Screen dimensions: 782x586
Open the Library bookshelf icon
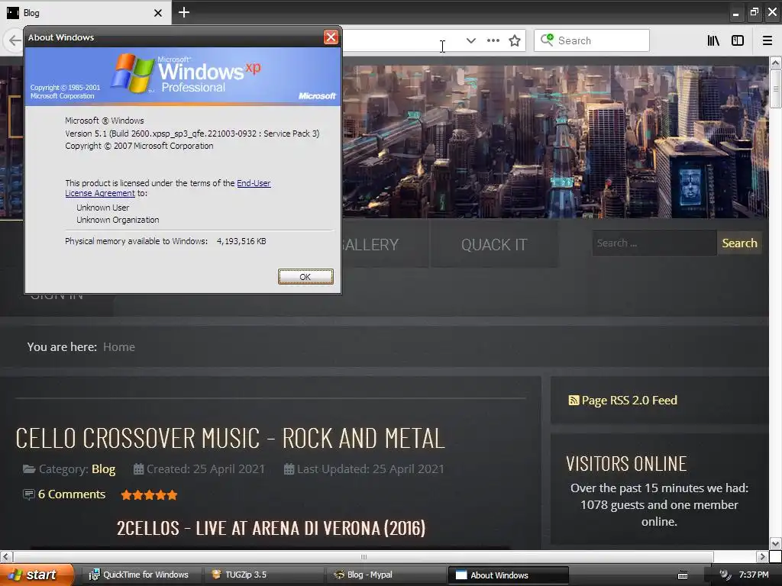[713, 40]
